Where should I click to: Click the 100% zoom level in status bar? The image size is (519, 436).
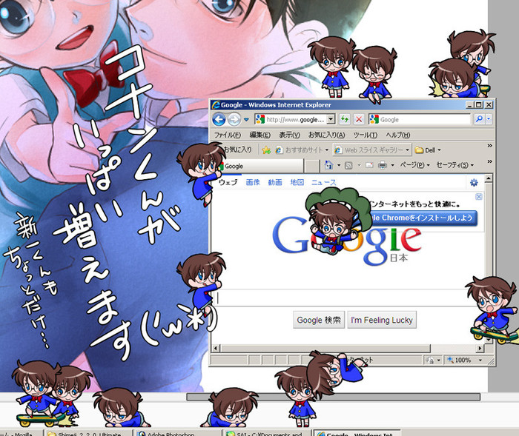463,360
